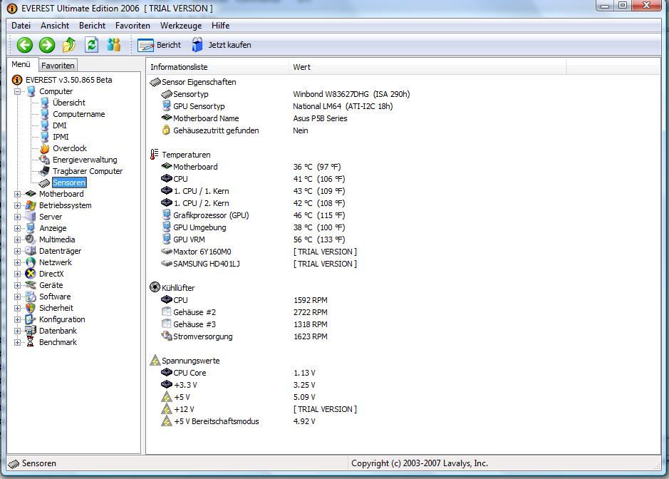Select EVEREST v3.50.865 Beta root item

(68, 80)
